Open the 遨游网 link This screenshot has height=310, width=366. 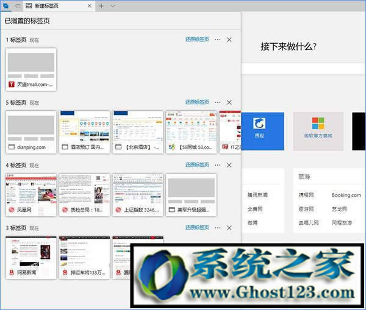(306, 209)
